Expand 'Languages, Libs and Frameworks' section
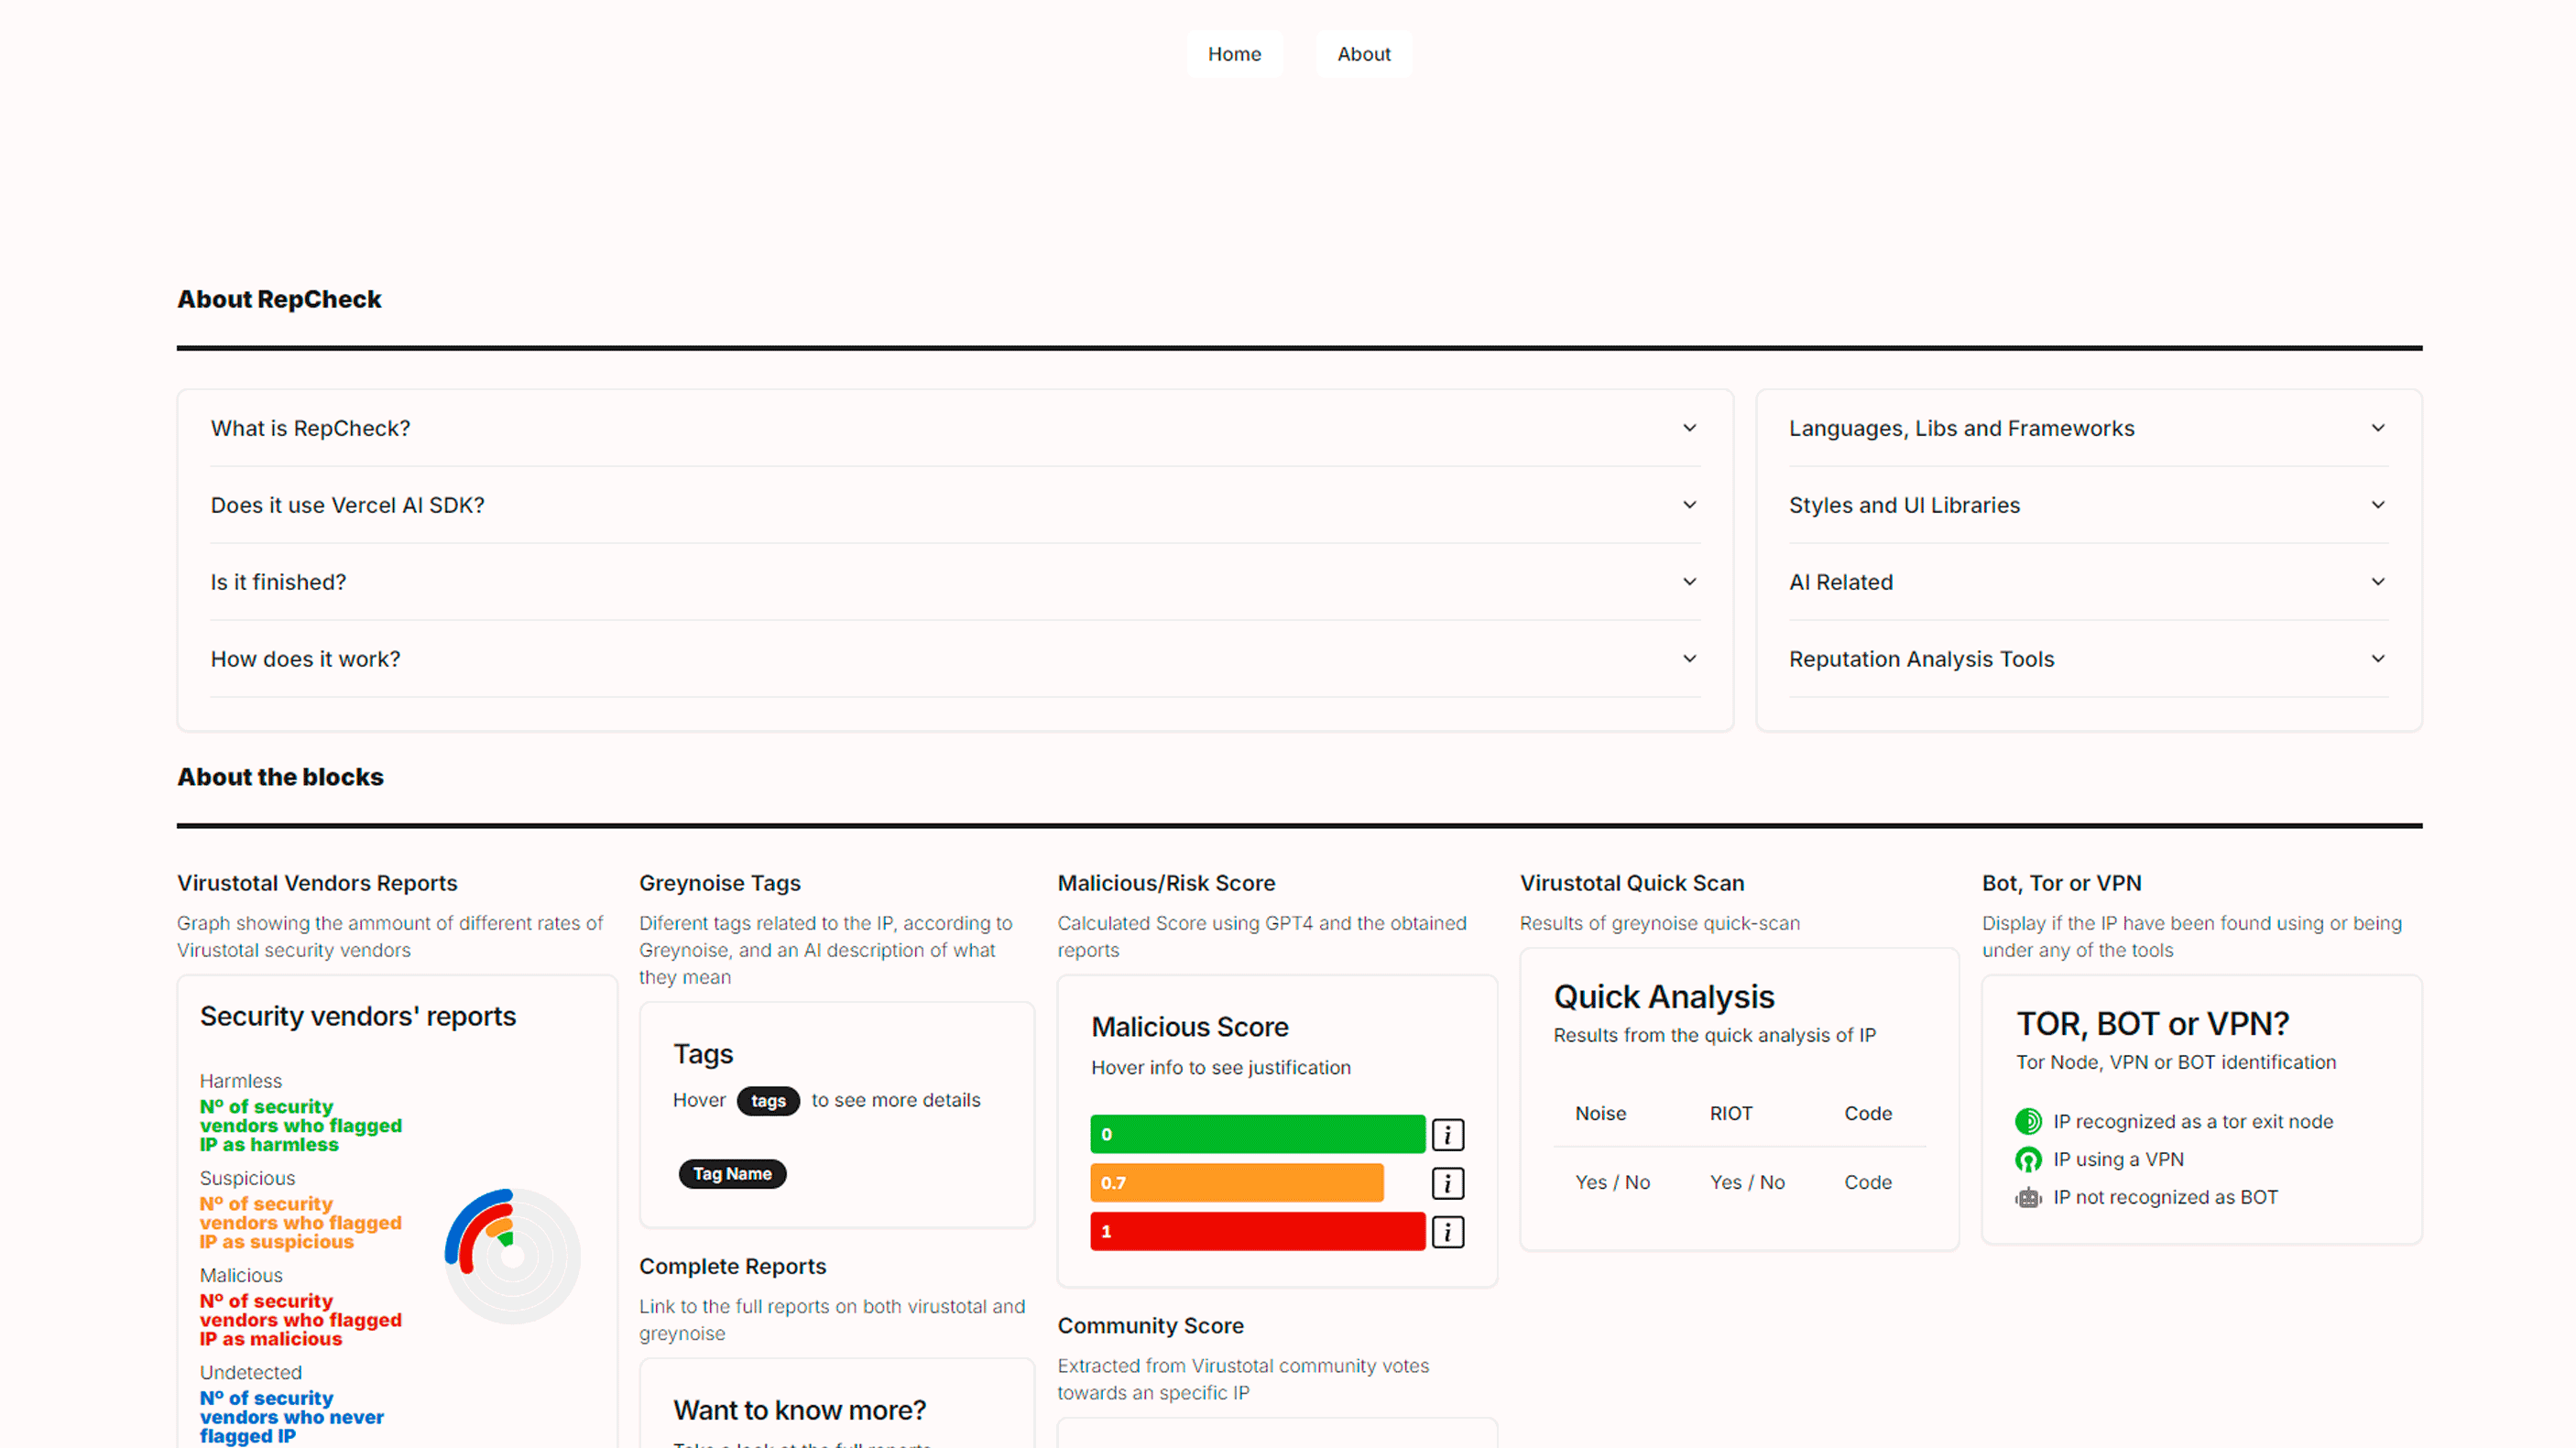 pos(2088,428)
